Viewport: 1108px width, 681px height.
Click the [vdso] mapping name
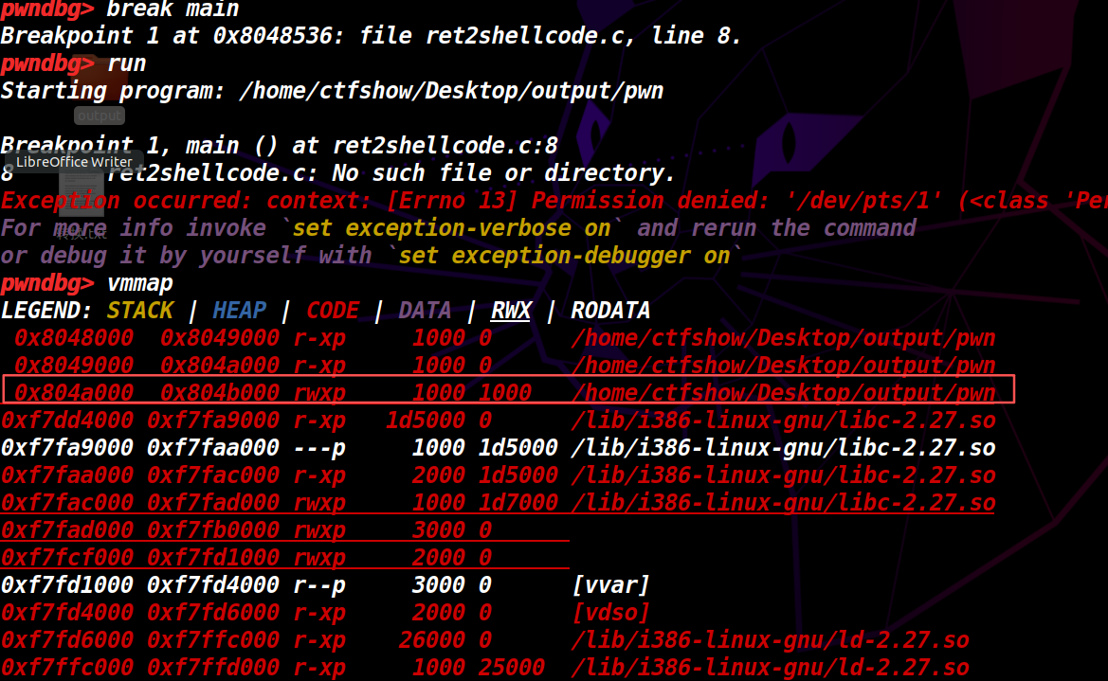(x=610, y=613)
